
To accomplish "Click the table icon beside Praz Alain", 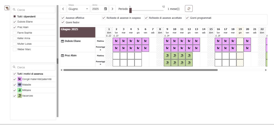I will click(x=62, y=56).
